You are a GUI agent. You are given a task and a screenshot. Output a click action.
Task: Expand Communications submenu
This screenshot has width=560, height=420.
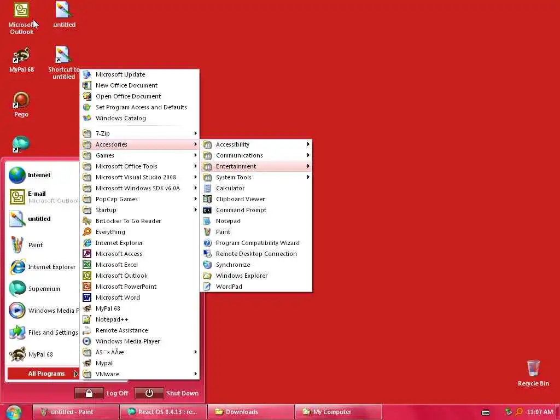pos(256,155)
